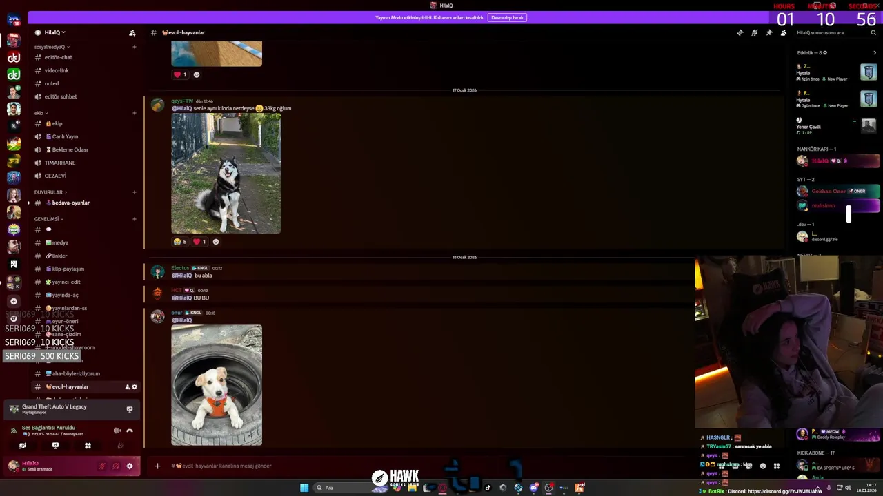Collapse the sosyalmedyaQ category
This screenshot has width=883, height=496.
pyautogui.click(x=52, y=47)
